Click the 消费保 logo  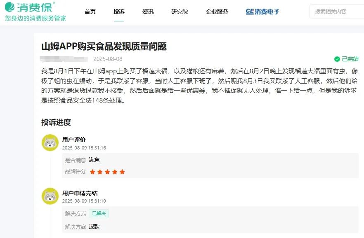[30, 7]
